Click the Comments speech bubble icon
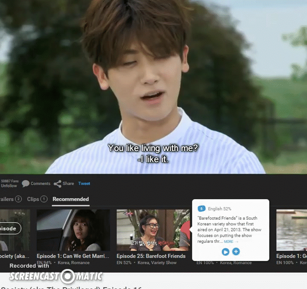 26,183
